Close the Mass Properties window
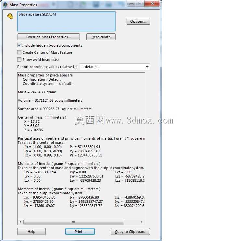Screen dimensions: 248x241 152,4
